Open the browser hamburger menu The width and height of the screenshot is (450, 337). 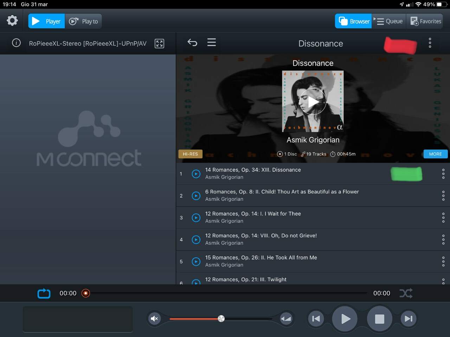(212, 42)
